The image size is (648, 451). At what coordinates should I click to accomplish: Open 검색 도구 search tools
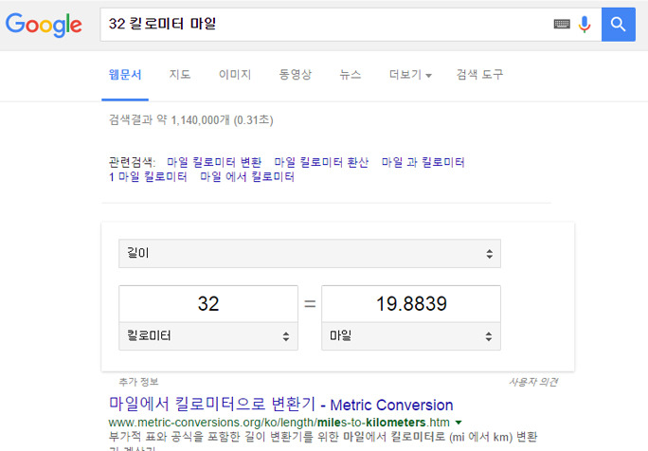(479, 75)
